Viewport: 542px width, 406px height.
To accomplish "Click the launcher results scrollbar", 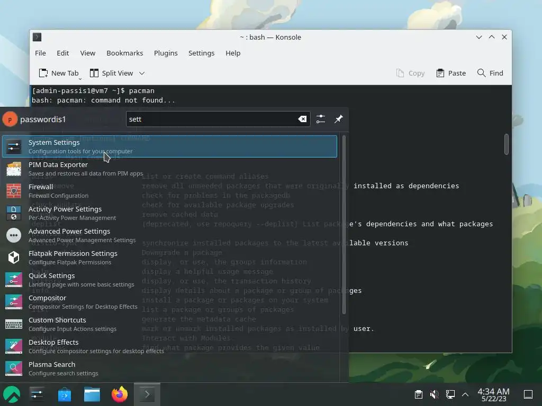I will [x=344, y=225].
